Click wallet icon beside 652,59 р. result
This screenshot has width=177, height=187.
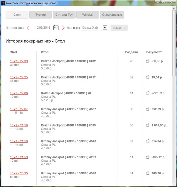pos(148,109)
